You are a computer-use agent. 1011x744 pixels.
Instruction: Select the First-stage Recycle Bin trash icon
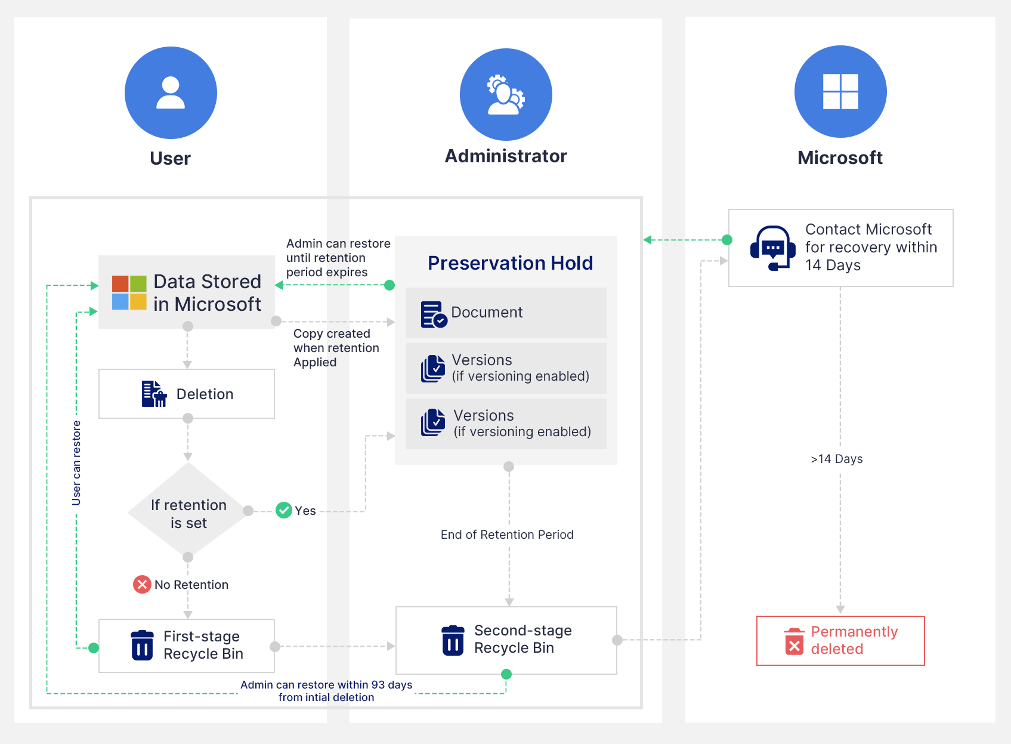click(x=142, y=644)
